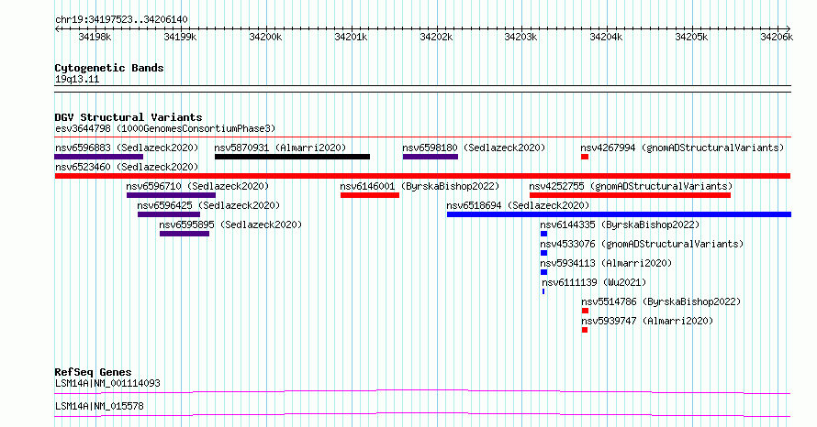Click the nsv6598180 purple variant bar
The width and height of the screenshot is (817, 427).
[431, 157]
